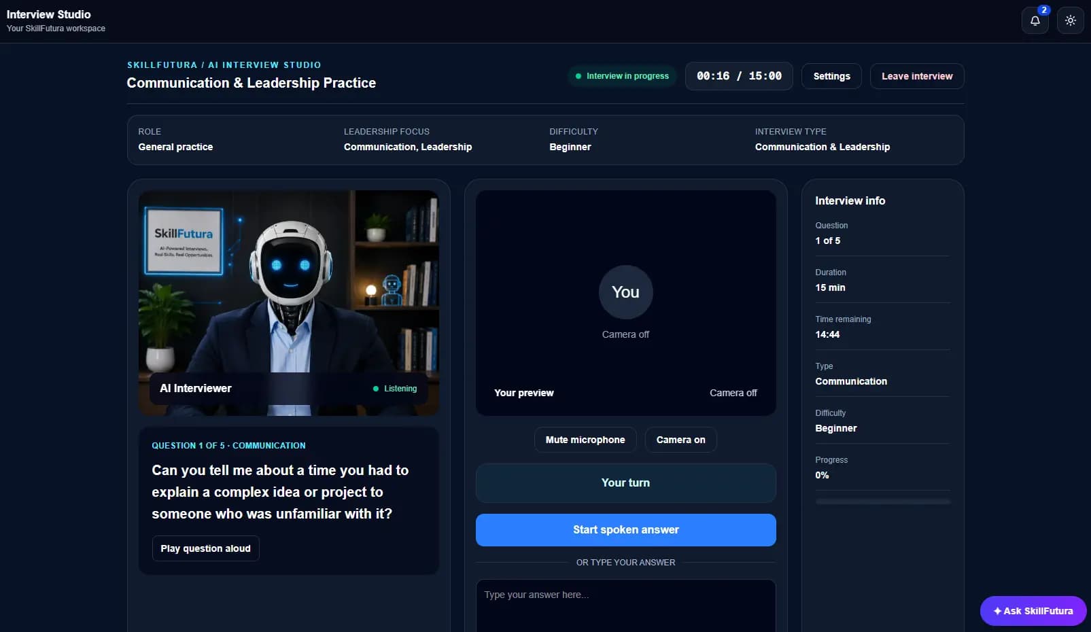Start spoken answer

pyautogui.click(x=625, y=530)
